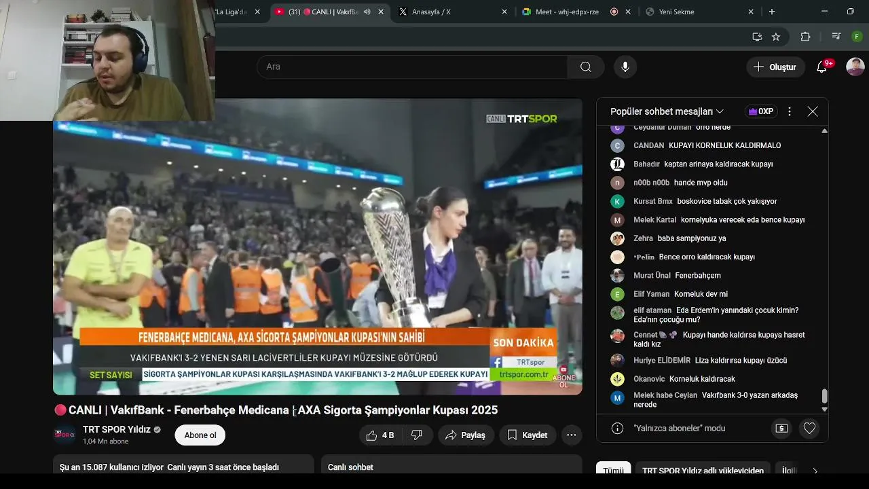Subscribe with the Abone ol button

pos(200,435)
